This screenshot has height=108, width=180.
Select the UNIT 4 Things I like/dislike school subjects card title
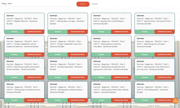[x=23, y=44]
